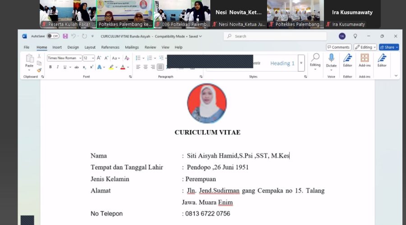Click the Superscript icon
This screenshot has width=406, height=225.
(92, 67)
